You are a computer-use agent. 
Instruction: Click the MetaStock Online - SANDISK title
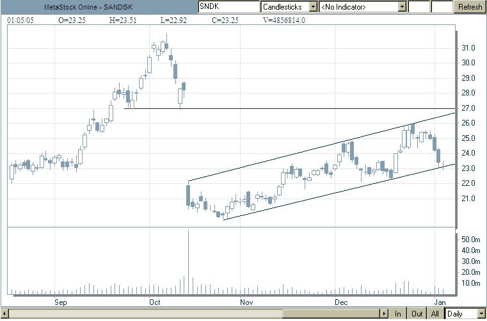click(x=88, y=7)
